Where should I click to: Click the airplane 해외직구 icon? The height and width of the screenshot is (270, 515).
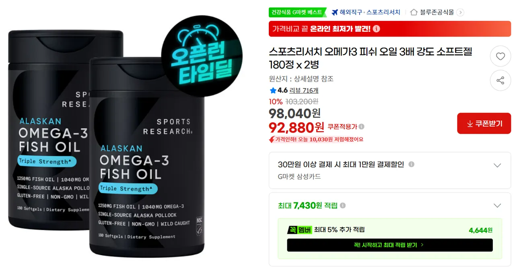334,12
